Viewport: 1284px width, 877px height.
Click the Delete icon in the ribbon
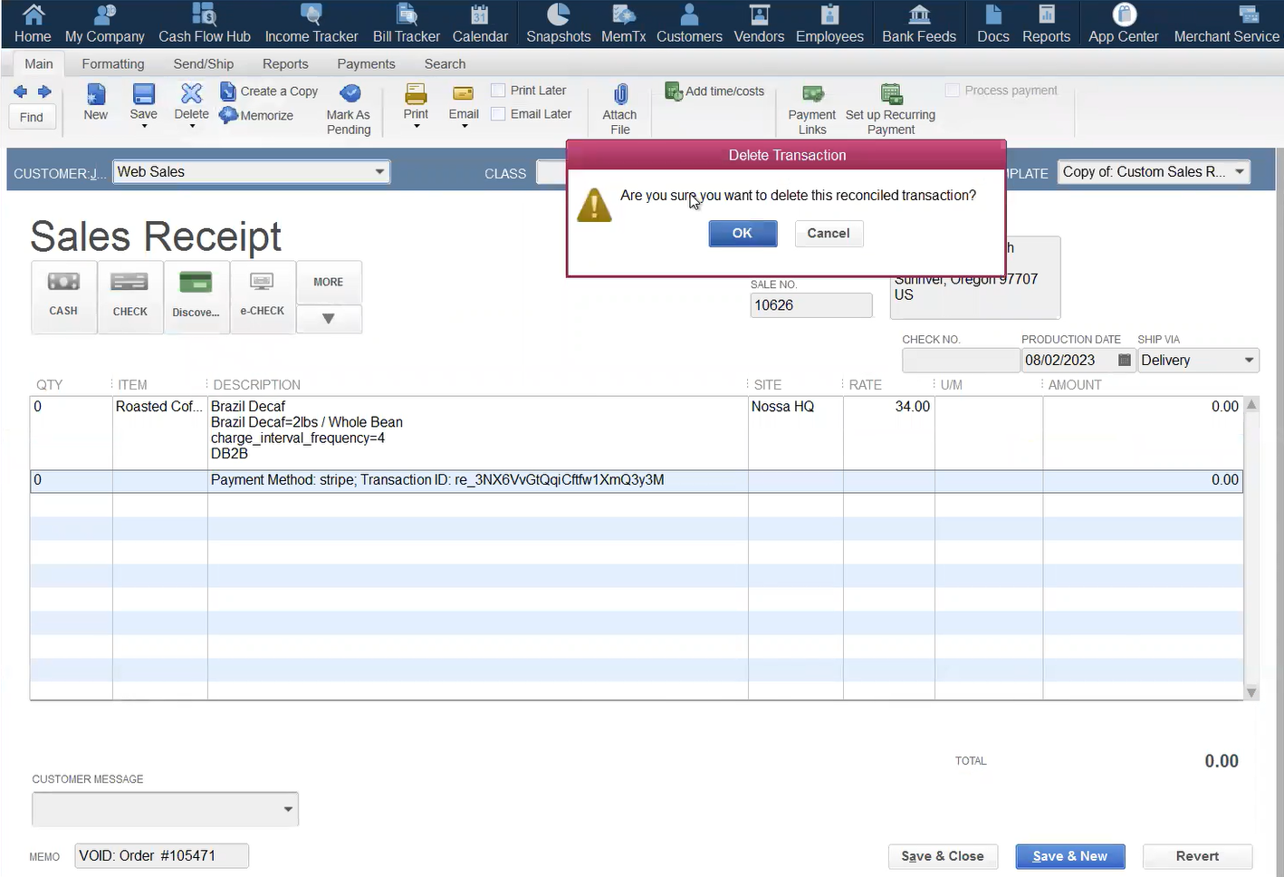point(191,94)
